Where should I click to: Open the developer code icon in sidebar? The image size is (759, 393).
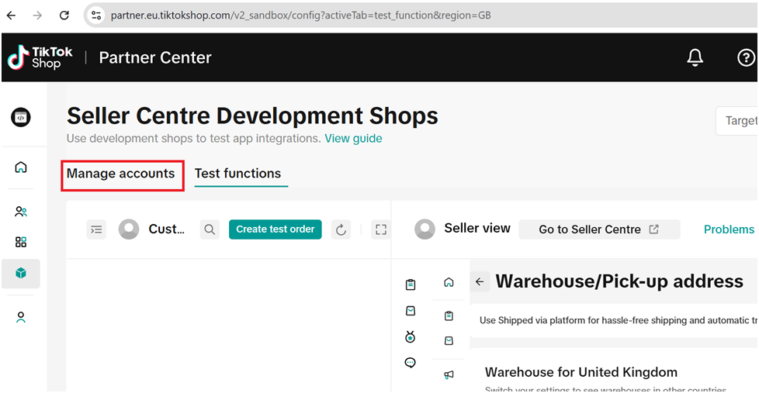(21, 118)
